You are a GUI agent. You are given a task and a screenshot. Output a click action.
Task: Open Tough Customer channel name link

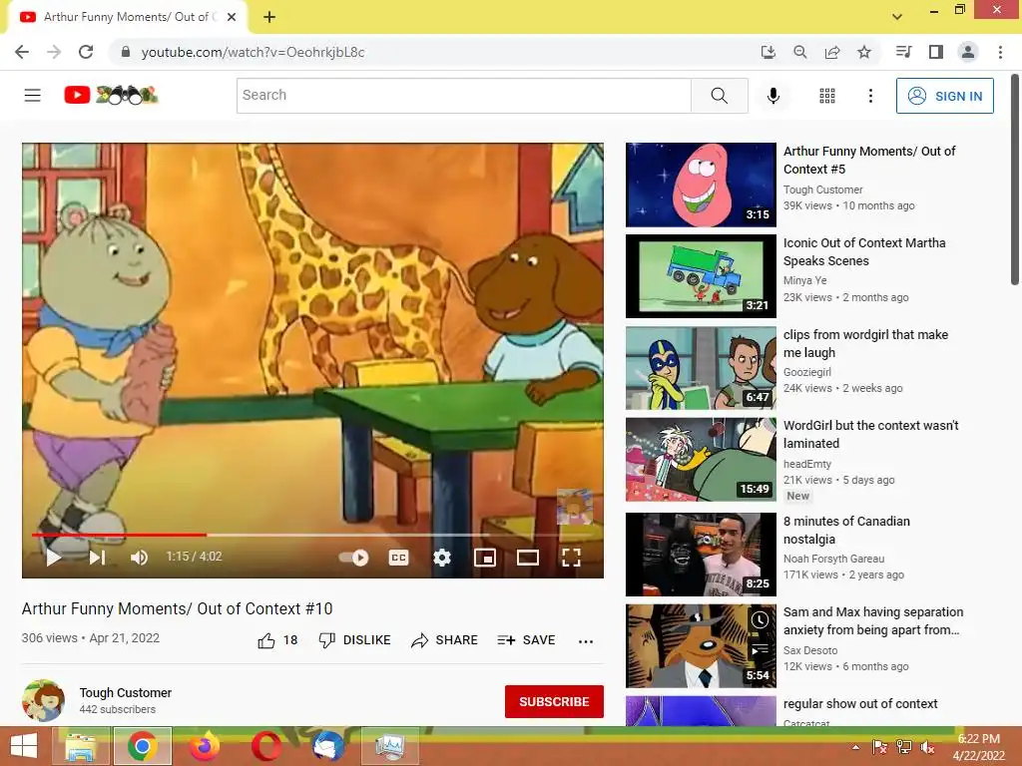[126, 692]
